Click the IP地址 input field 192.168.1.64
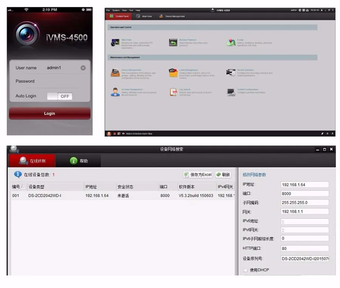Viewport: 340px width, 288px height. (x=304, y=185)
